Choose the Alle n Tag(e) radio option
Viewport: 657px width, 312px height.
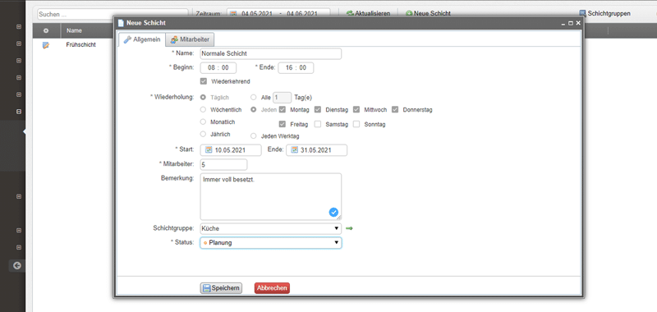point(254,97)
